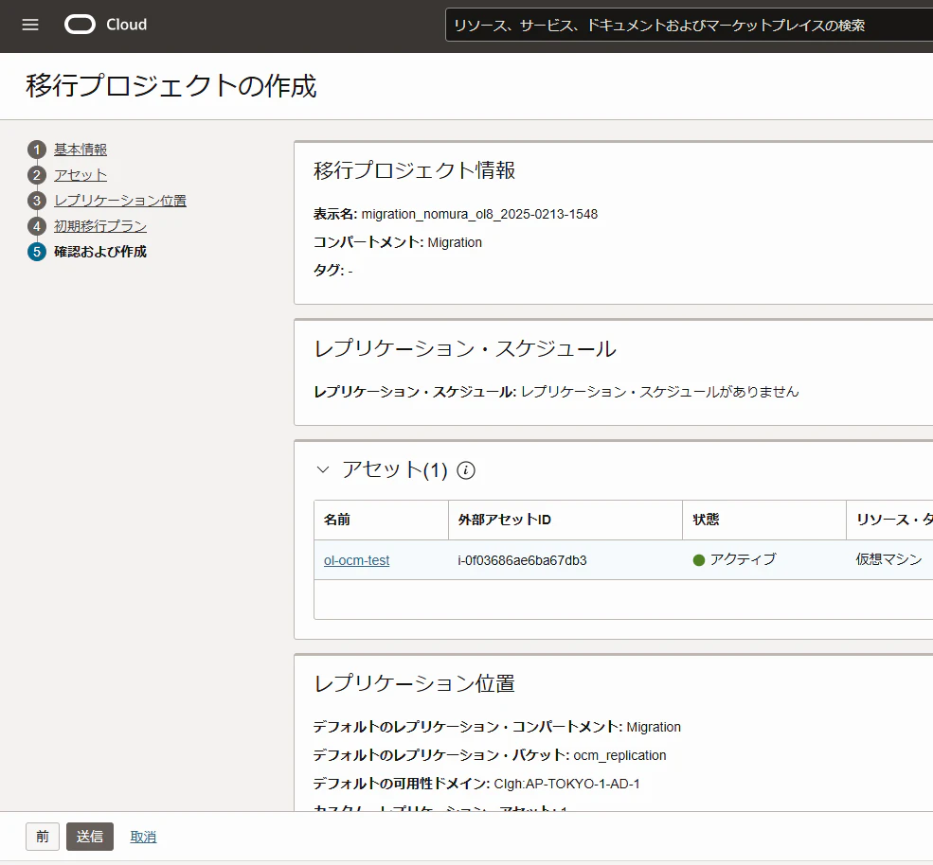Go to step 1 基本情報
Viewport: 933px width, 865px height.
coord(81,150)
